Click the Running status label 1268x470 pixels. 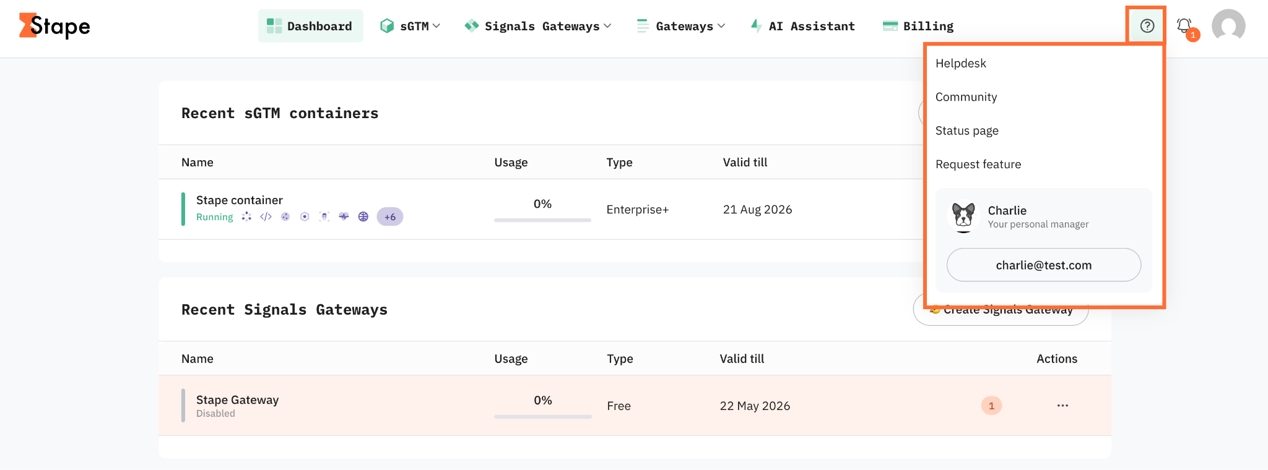[x=214, y=217]
